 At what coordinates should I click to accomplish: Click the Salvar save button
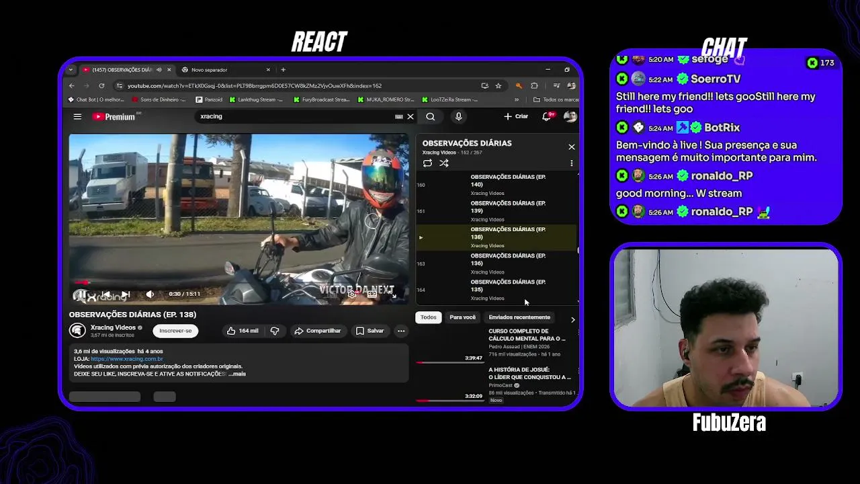pyautogui.click(x=370, y=331)
